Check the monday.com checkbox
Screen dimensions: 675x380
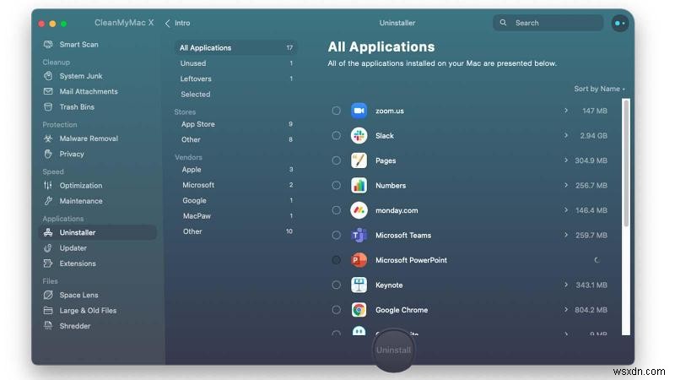(x=336, y=210)
